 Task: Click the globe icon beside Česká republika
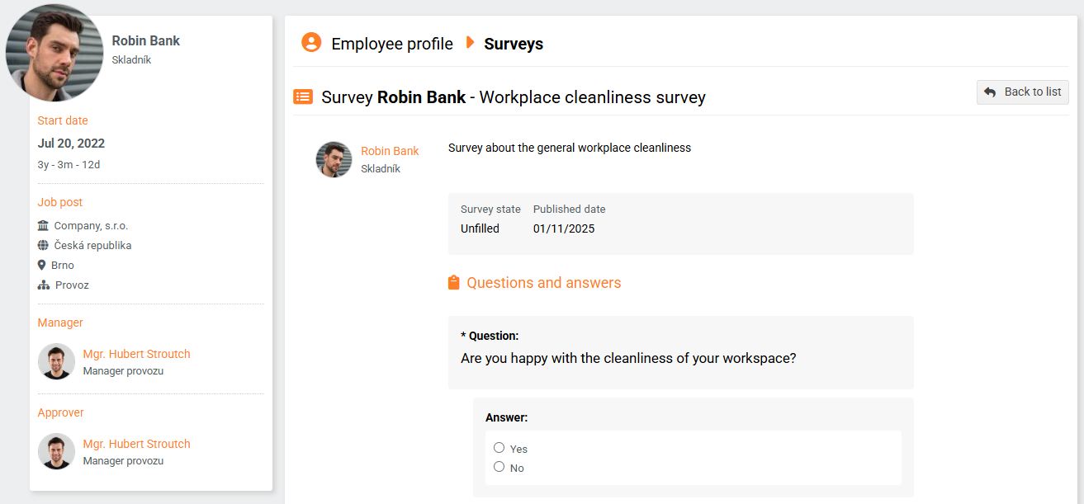click(x=44, y=245)
